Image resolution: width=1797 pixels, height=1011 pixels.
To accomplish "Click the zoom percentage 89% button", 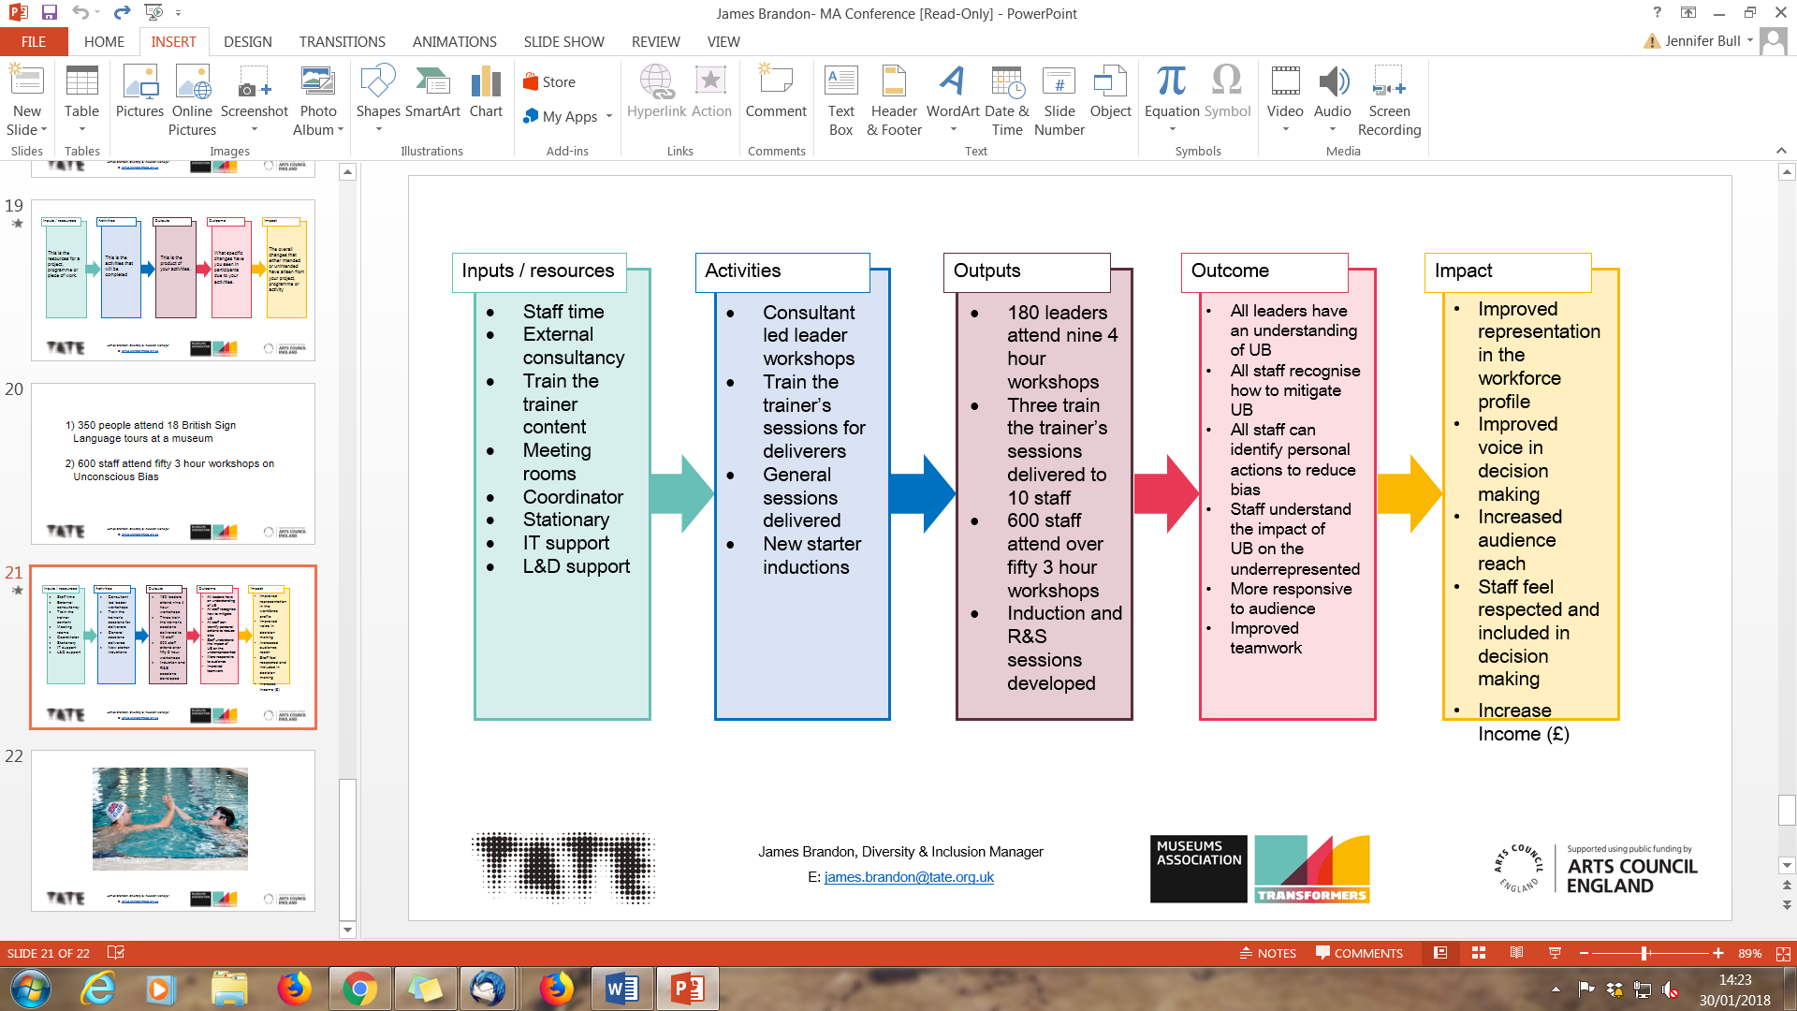I will point(1749,953).
